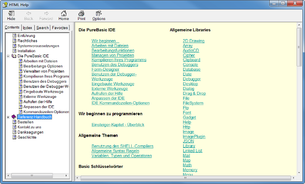
Task: Click the open book icon of Die PureBasic IDE
Action: (14, 56)
